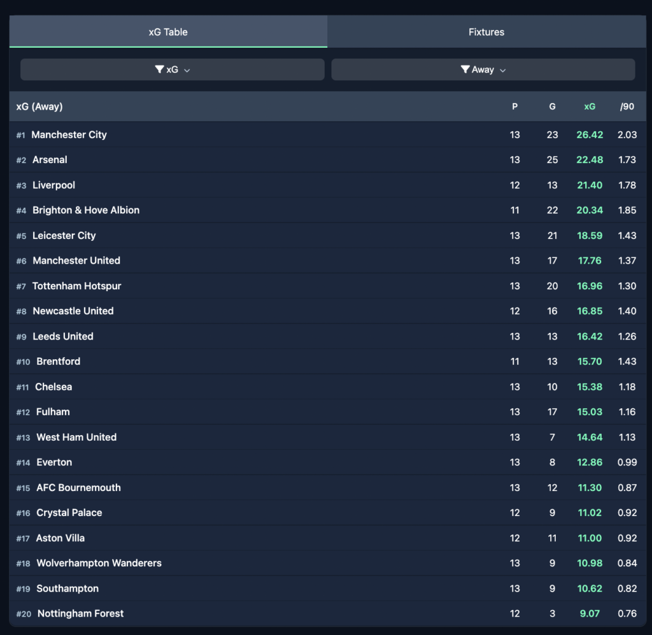Click Brentford's xG value 15.70
This screenshot has height=635, width=652.
(x=590, y=361)
